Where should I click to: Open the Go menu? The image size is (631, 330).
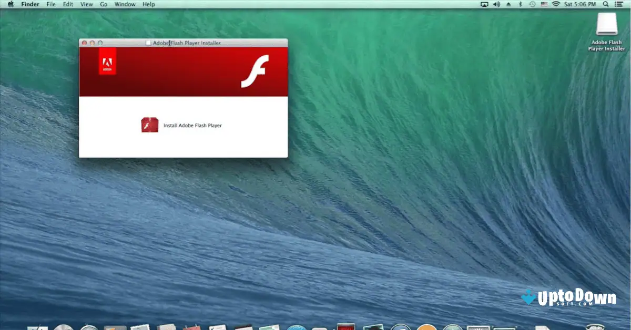tap(104, 4)
